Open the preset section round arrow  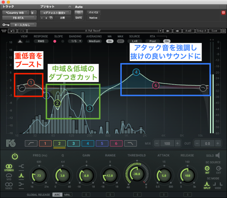(x=70, y=7)
